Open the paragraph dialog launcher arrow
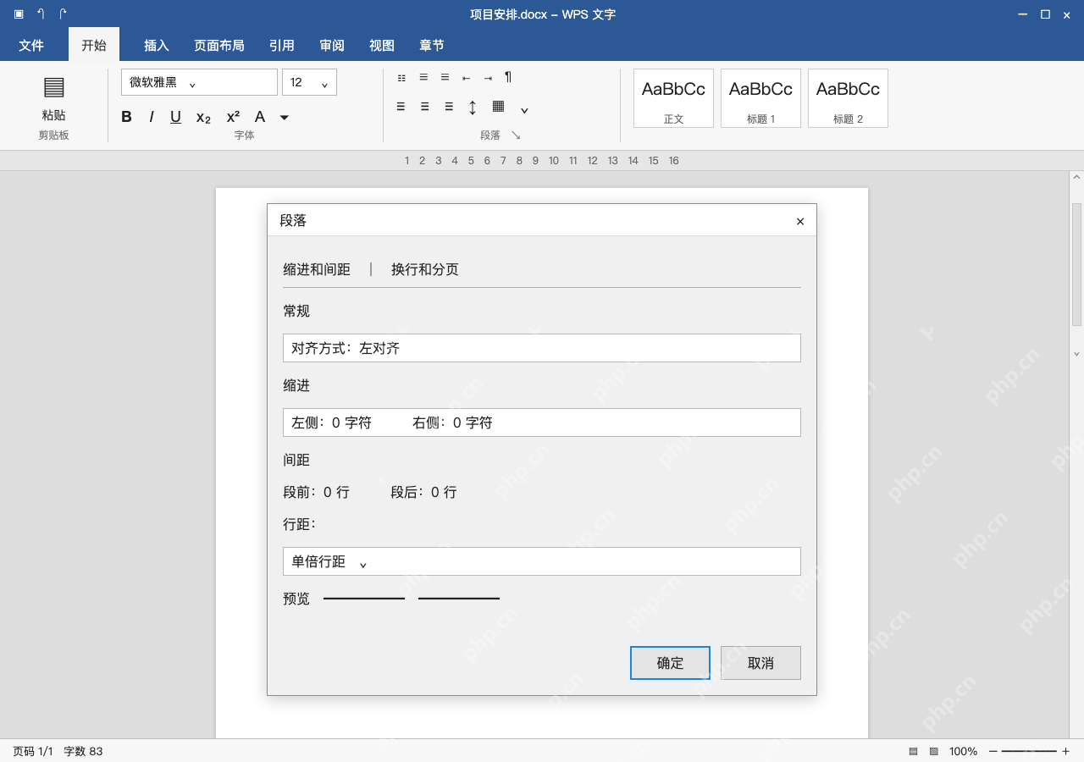Screen dimensions: 1084x762 516,135
